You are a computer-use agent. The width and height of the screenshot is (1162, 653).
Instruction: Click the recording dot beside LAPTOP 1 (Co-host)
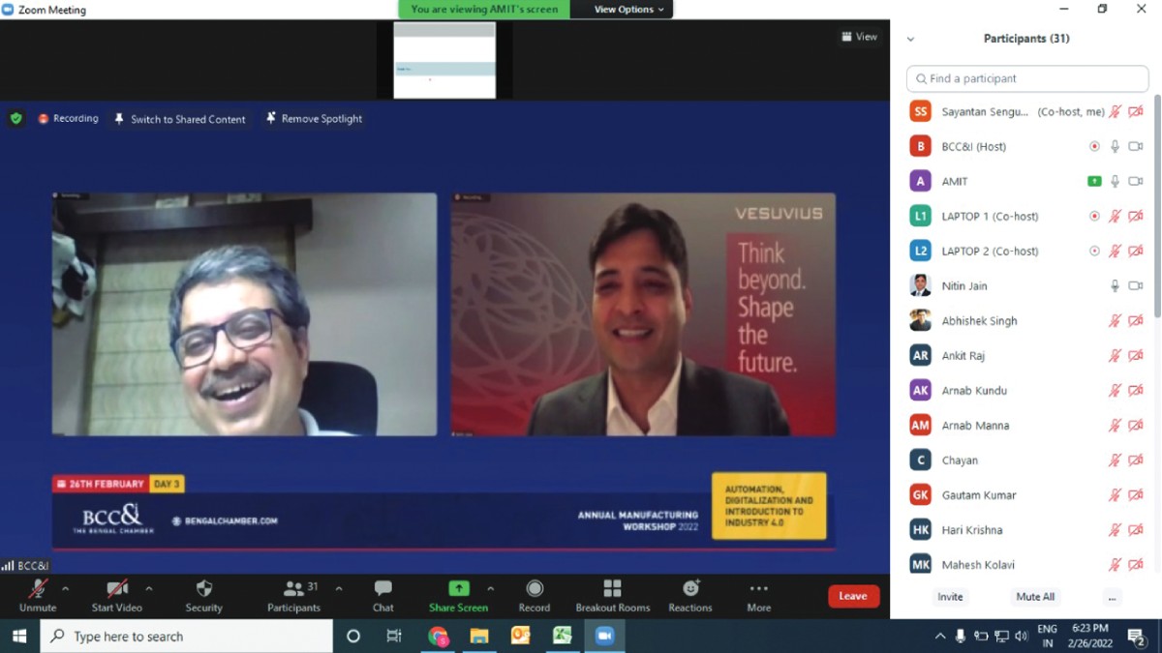1094,216
